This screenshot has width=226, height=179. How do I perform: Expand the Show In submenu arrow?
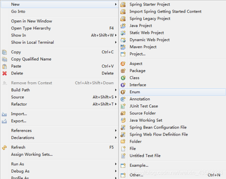(x=116, y=35)
